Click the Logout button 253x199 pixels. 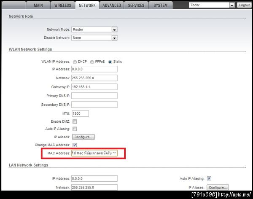click(x=244, y=5)
